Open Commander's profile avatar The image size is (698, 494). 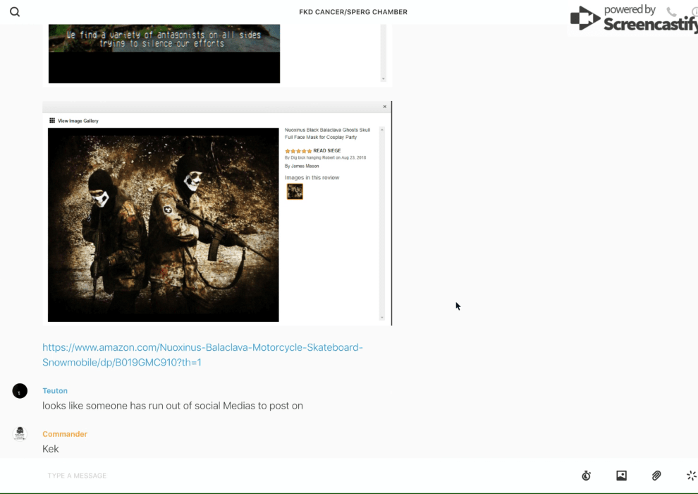20,434
